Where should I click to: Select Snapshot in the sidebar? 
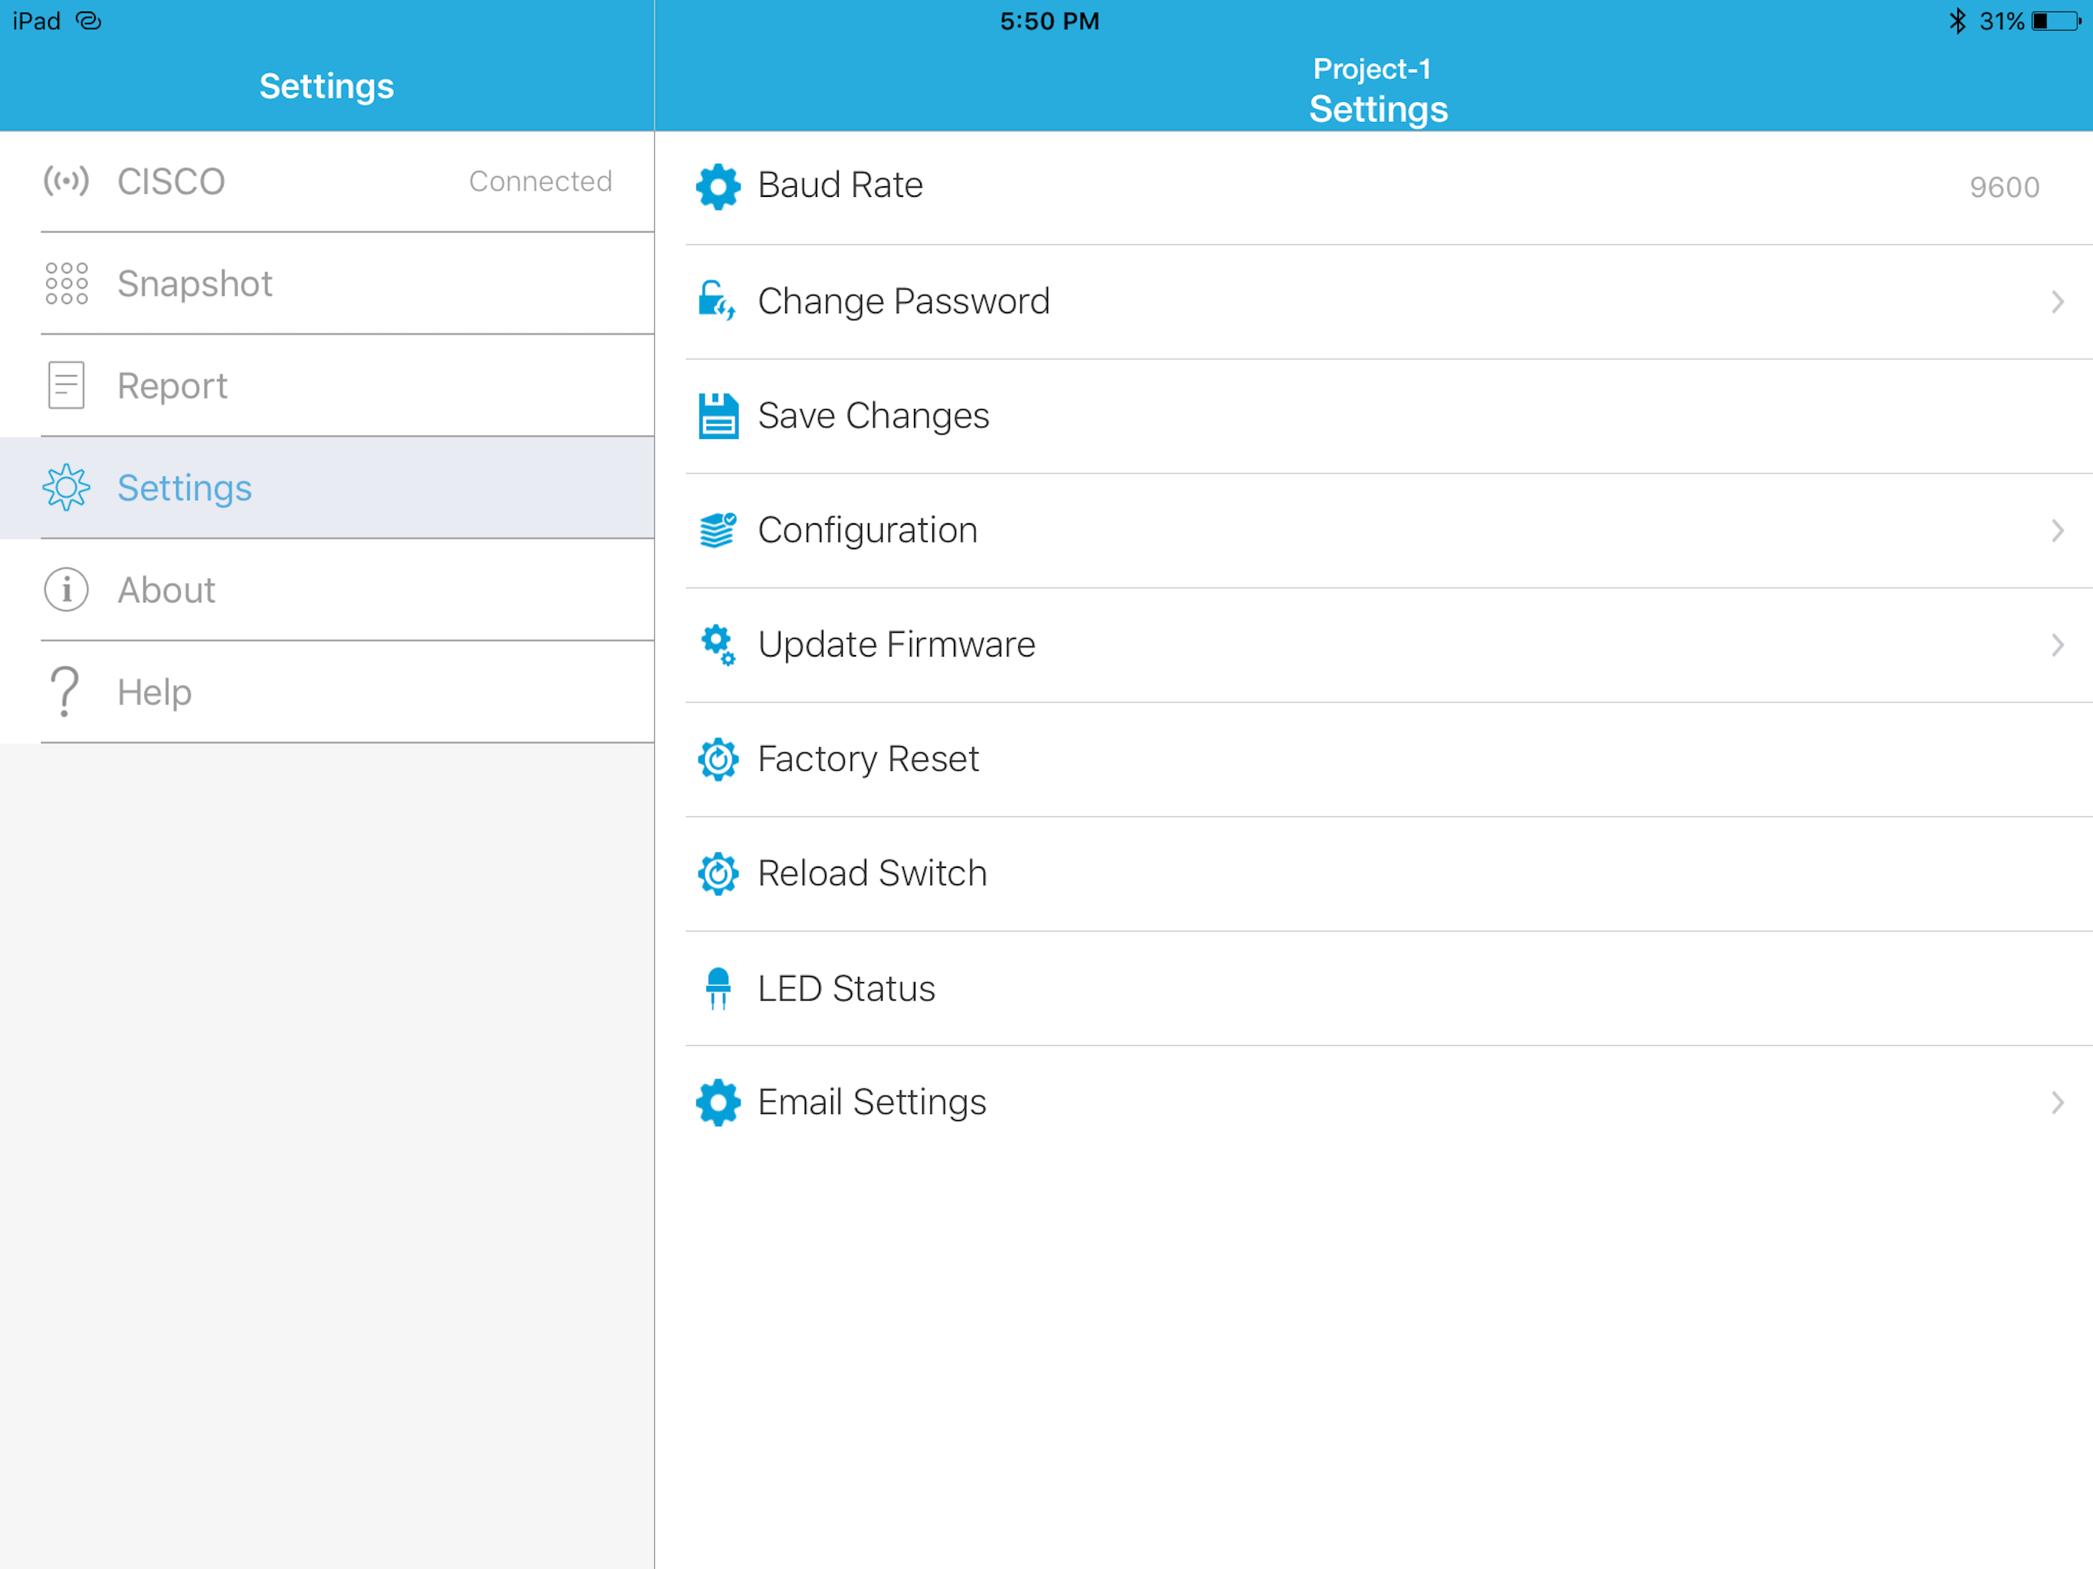pyautogui.click(x=195, y=284)
